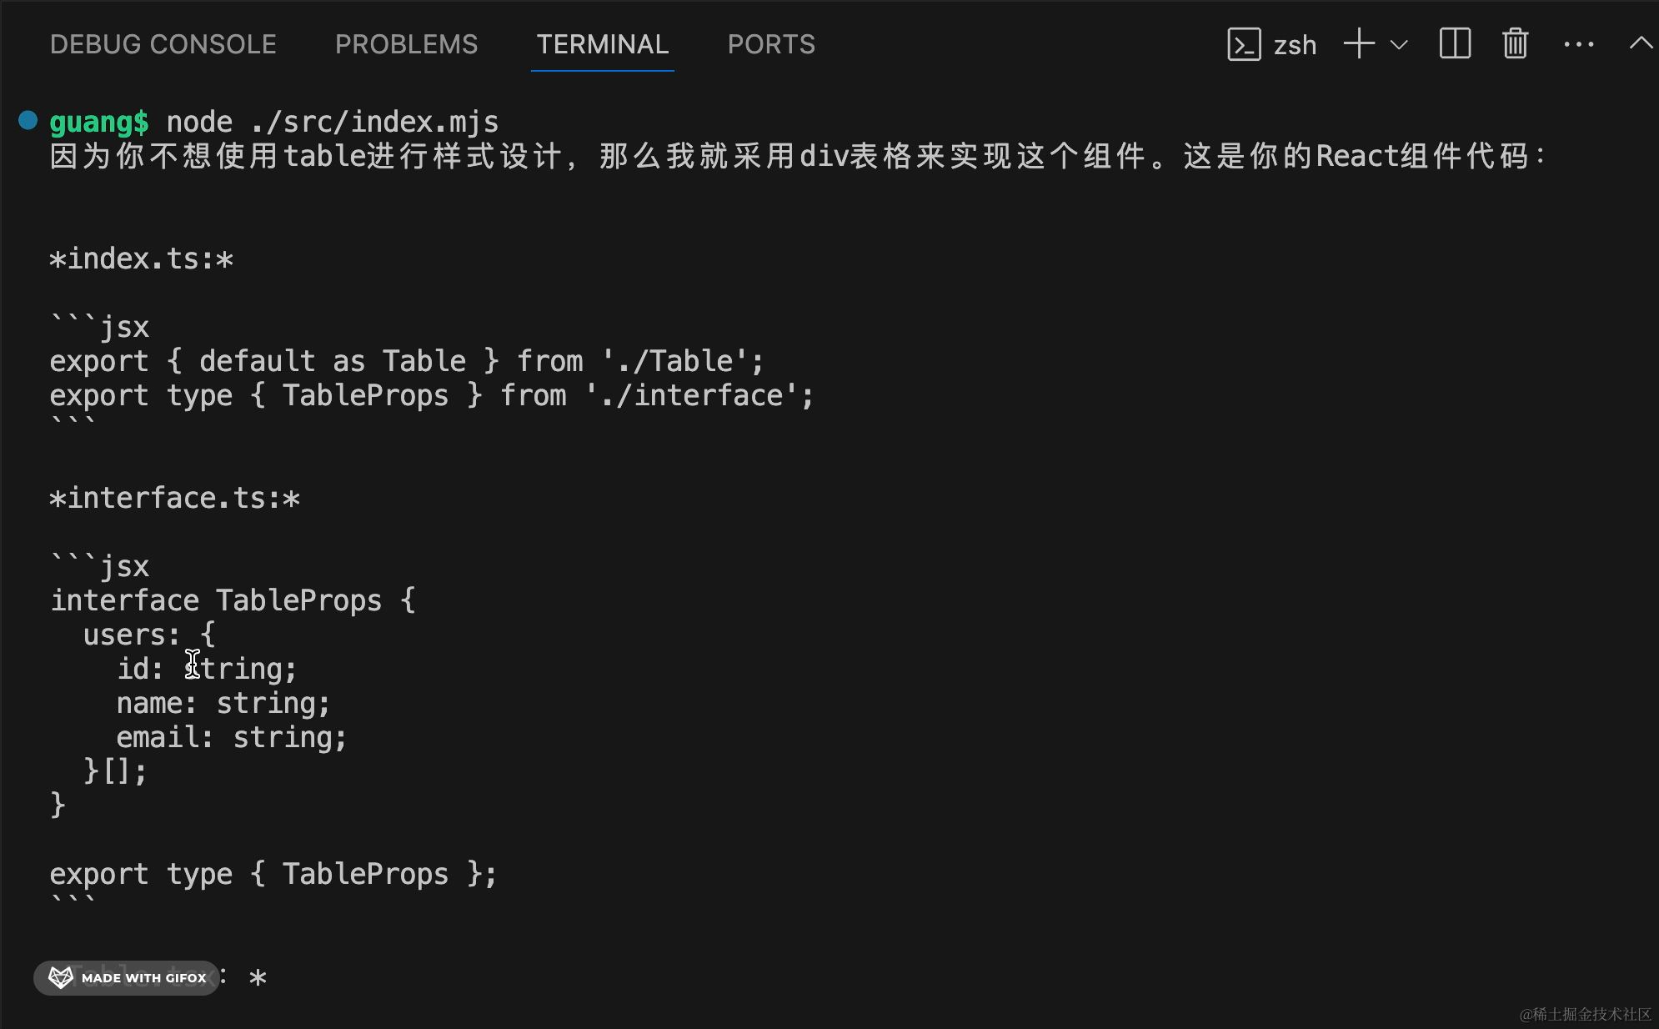This screenshot has height=1029, width=1659.
Task: Open the launch profile dropdown chevron
Action: click(1400, 45)
